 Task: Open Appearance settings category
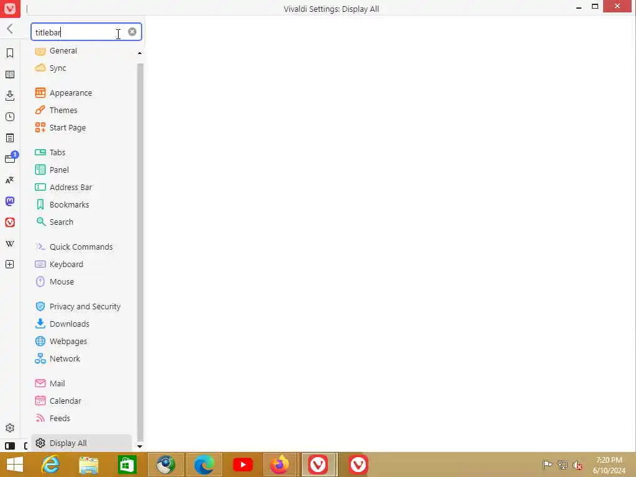point(81,93)
